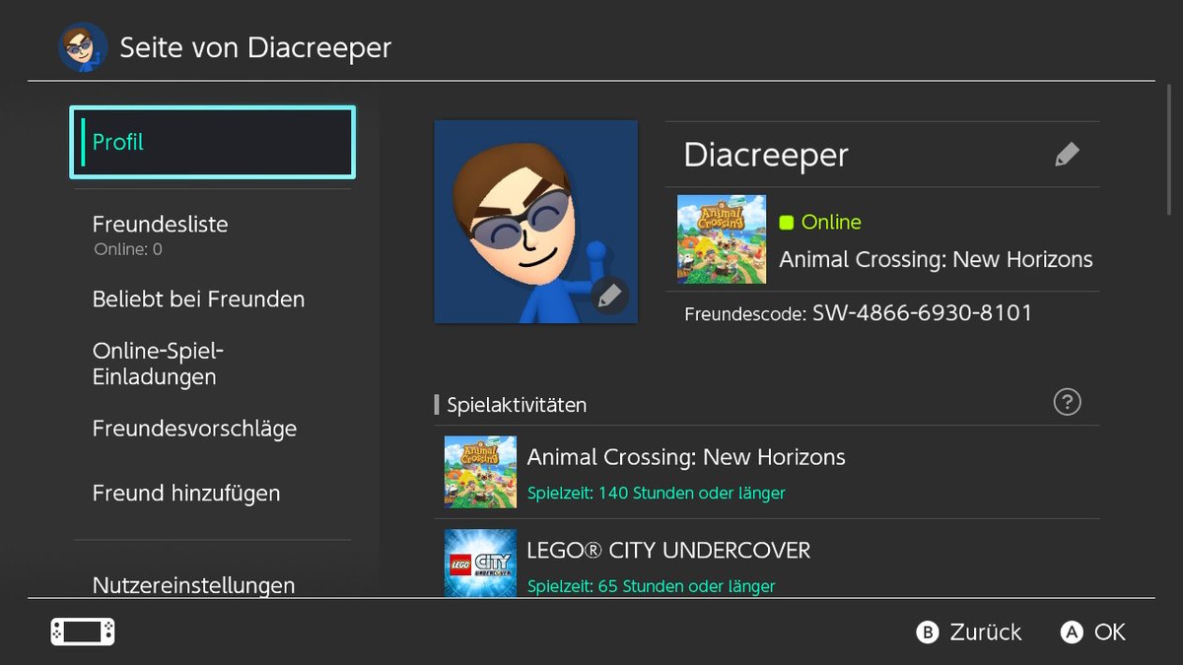
Task: Click the friend code SW-4866-6930-8101
Action: point(923,313)
